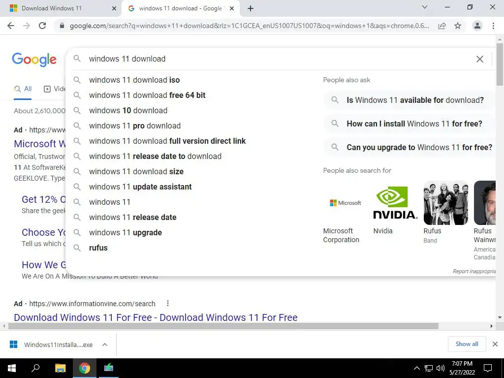
Task: Choose suggestion download free 64 bit
Action: pos(147,95)
